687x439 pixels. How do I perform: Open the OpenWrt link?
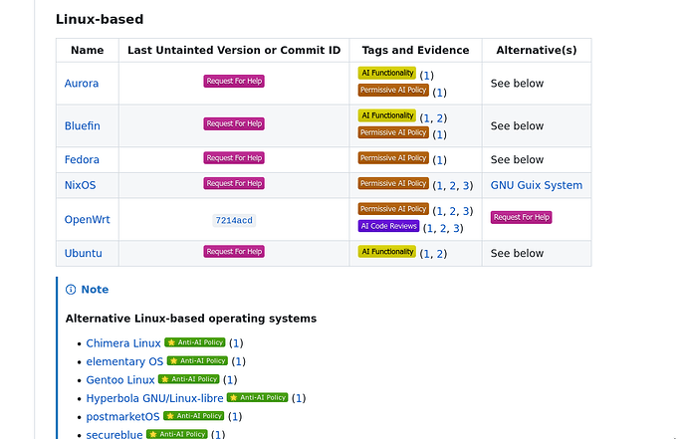tap(87, 219)
